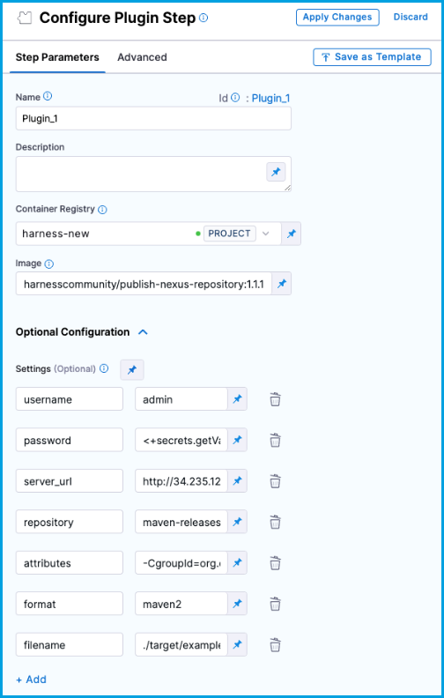Image resolution: width=444 pixels, height=698 pixels.
Task: Click pin icon beside server_url value
Action: point(238,481)
